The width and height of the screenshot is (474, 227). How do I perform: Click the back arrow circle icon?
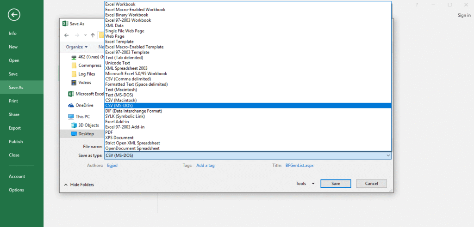tap(14, 15)
